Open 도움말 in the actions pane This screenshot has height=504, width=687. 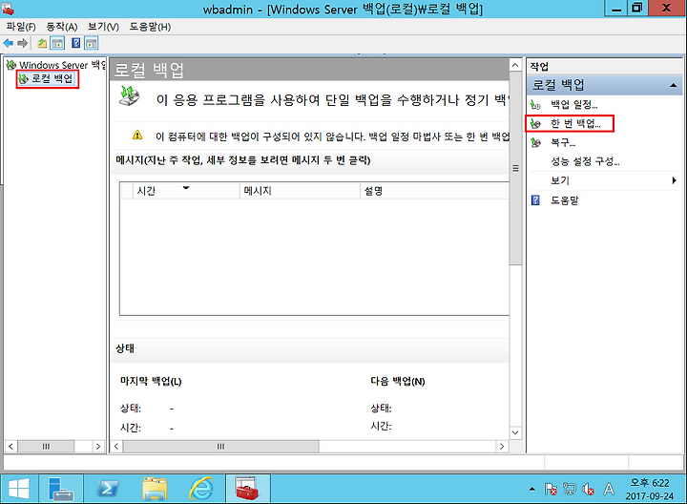565,200
